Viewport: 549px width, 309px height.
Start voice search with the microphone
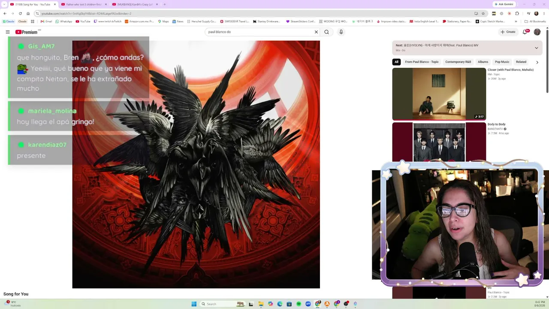point(341,32)
